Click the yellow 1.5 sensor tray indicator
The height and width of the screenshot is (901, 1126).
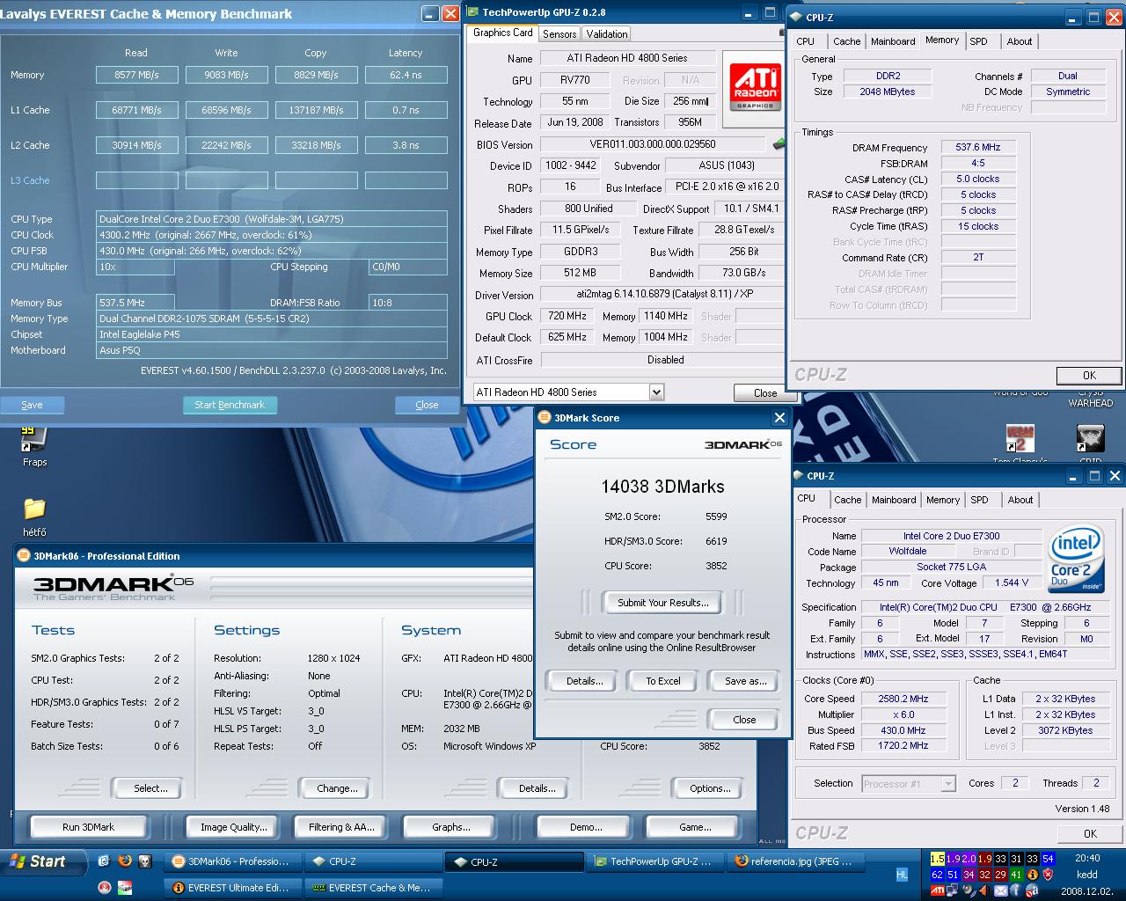tap(938, 859)
